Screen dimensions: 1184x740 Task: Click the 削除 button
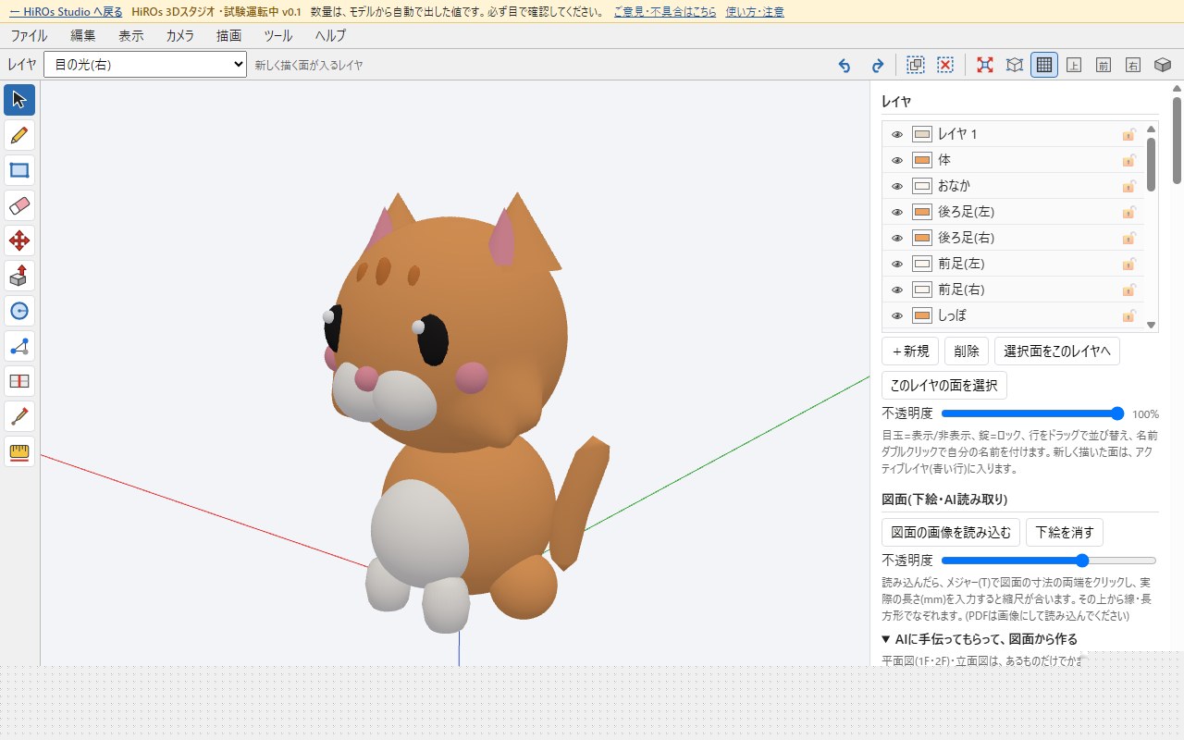pyautogui.click(x=967, y=351)
